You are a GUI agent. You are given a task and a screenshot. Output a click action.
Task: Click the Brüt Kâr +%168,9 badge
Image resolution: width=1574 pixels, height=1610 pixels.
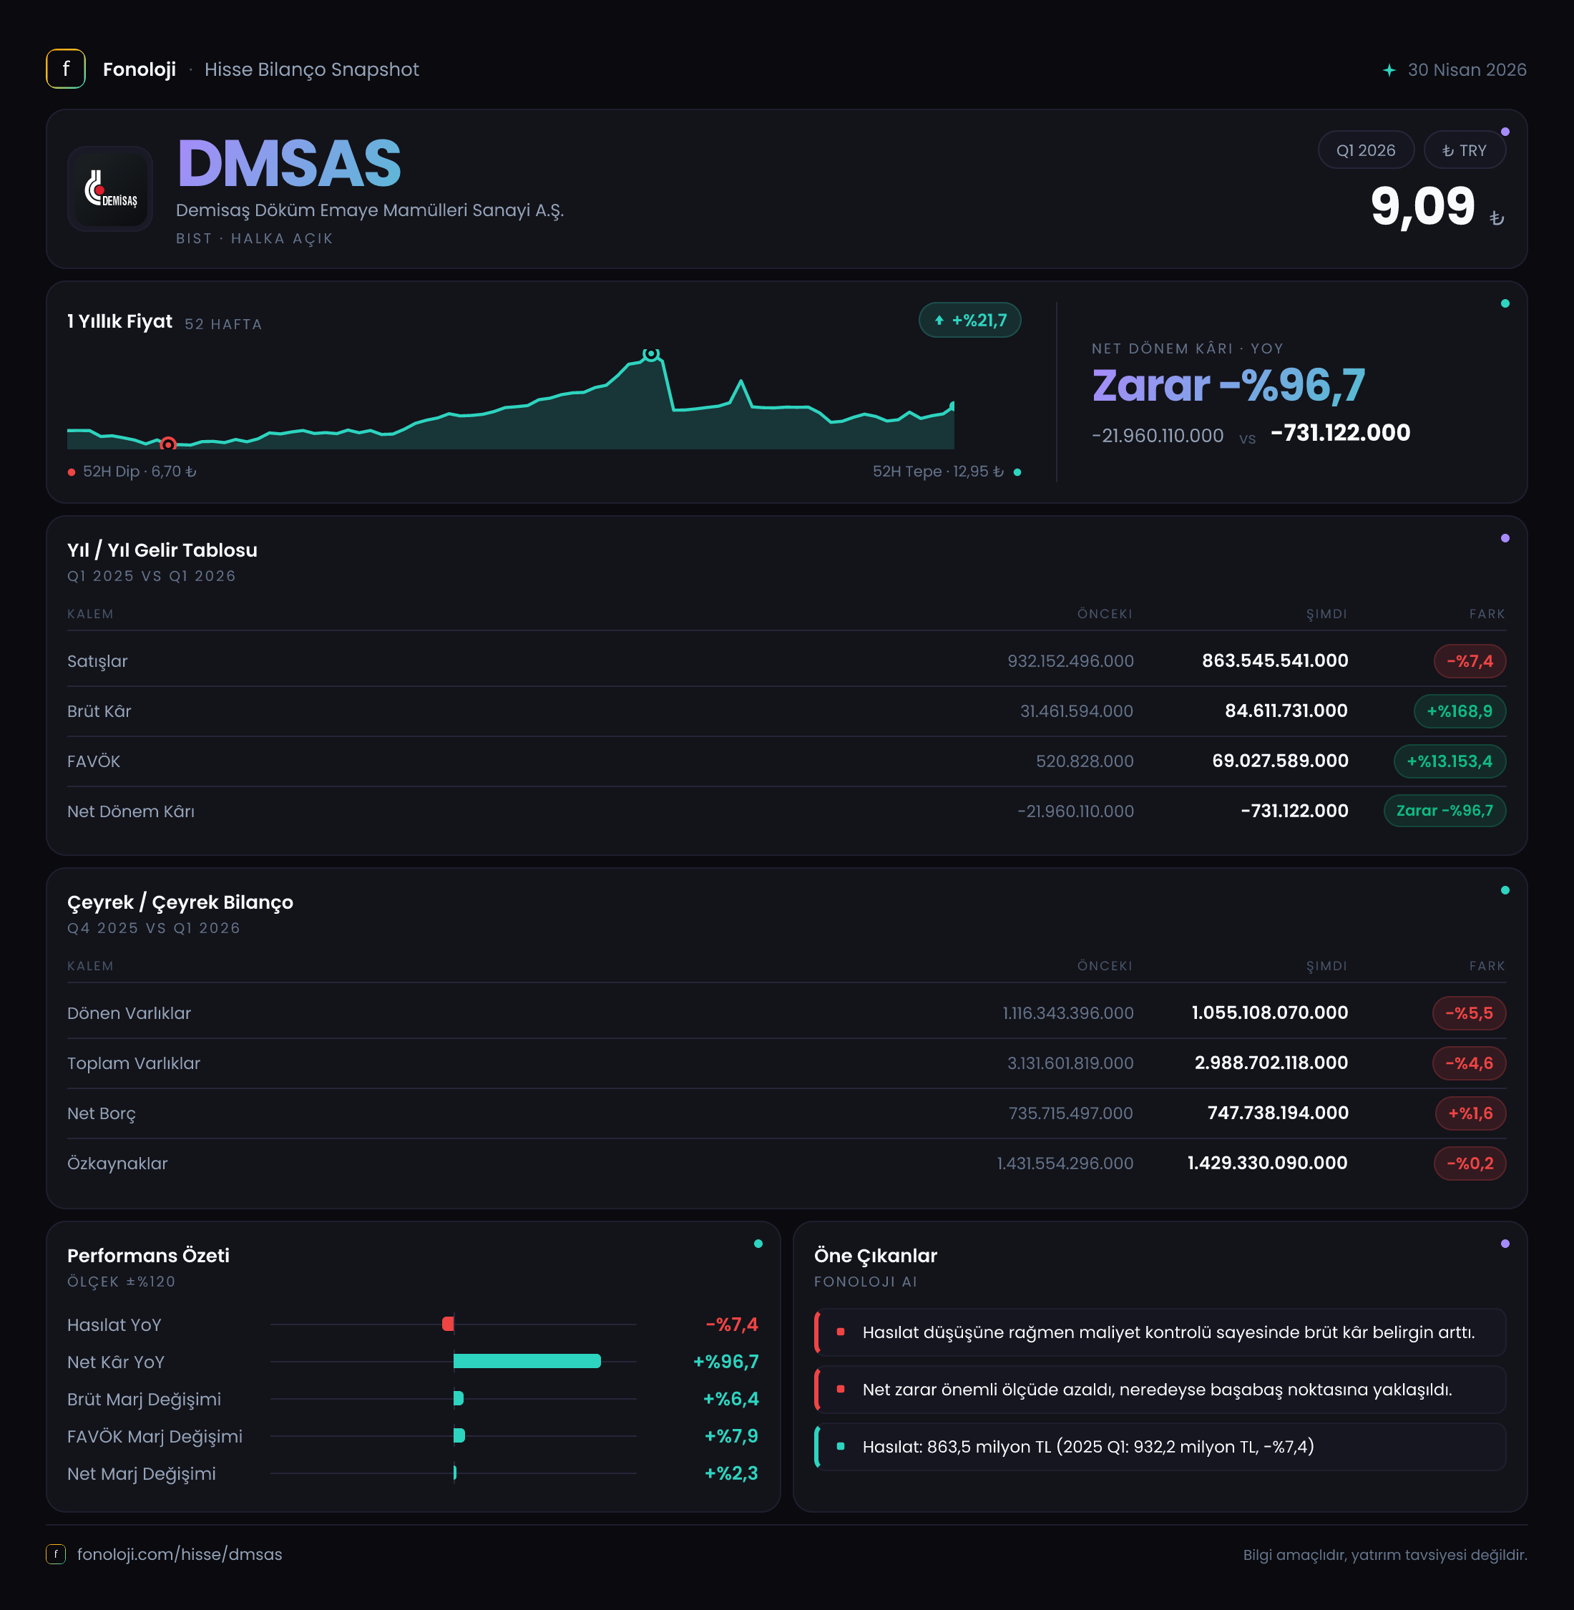[x=1459, y=711]
